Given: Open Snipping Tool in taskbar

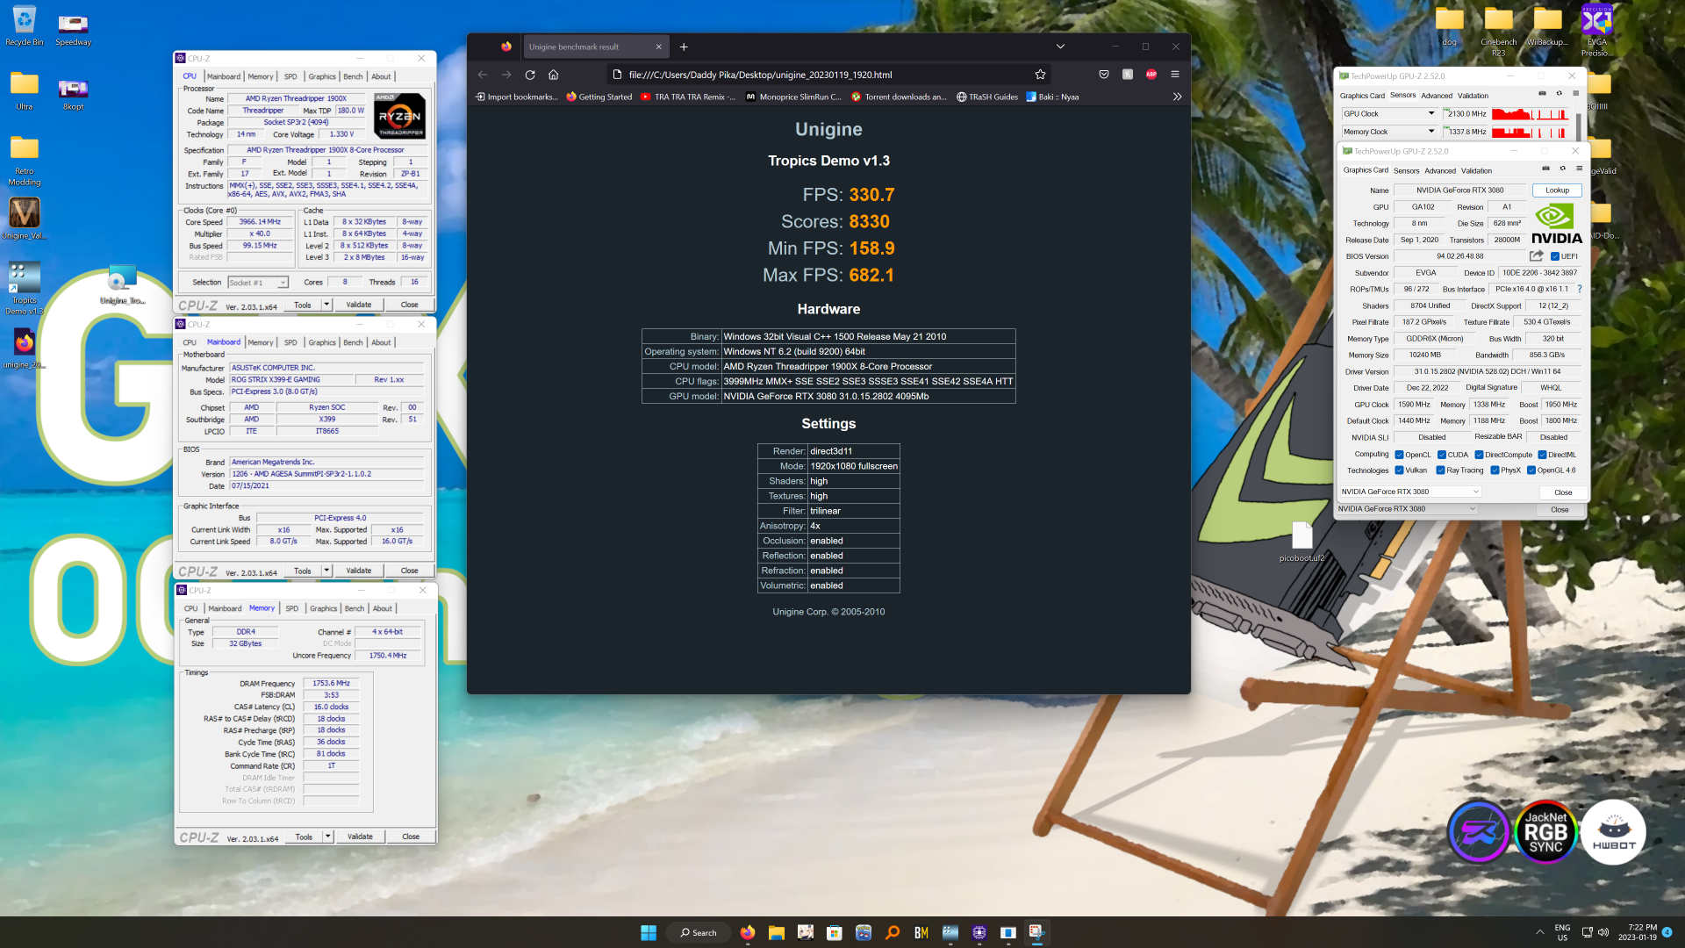Looking at the screenshot, I should pyautogui.click(x=1036, y=932).
